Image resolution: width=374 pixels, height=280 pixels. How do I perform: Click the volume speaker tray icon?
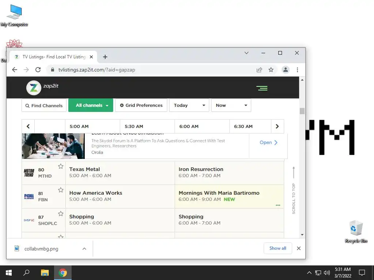[x=327, y=273]
